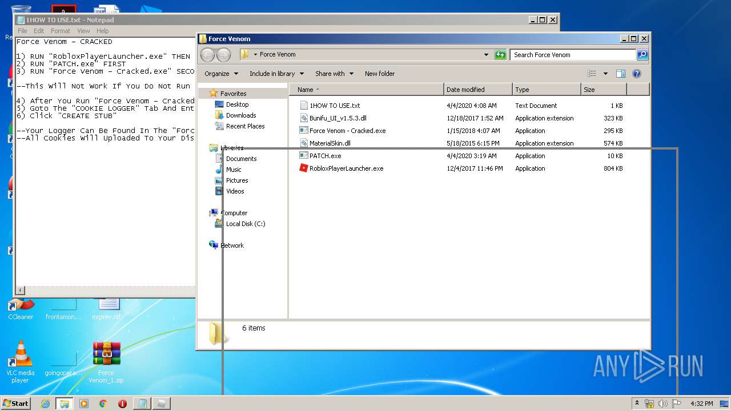Select the PATCH.exe file icon
This screenshot has height=411, width=731.
(x=304, y=156)
